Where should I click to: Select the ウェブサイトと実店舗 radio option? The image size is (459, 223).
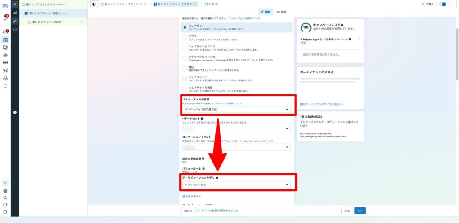point(184,79)
